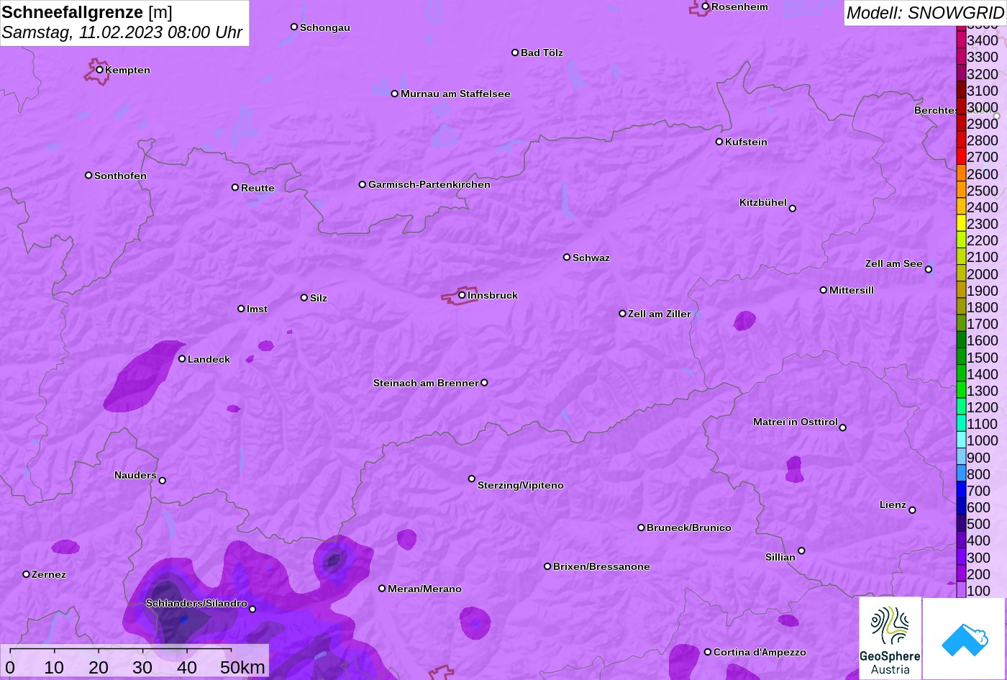Click the Matrei in Osttirol marker
This screenshot has height=680, width=1007.
pyautogui.click(x=843, y=427)
